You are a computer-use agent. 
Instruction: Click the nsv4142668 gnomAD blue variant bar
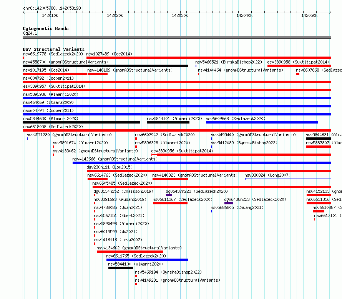[x=202, y=163]
